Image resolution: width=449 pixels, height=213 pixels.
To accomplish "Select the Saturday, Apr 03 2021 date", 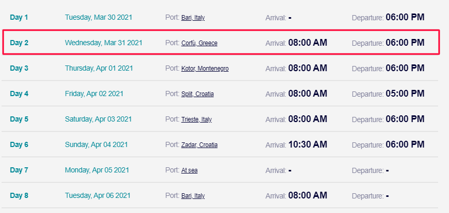I will tap(99, 119).
